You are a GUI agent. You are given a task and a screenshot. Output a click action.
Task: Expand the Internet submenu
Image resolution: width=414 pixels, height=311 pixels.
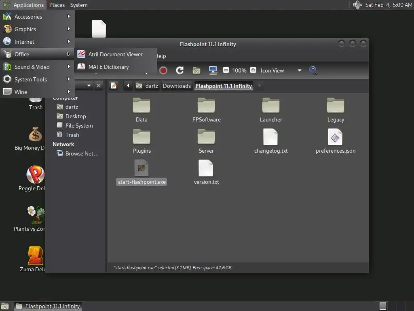pyautogui.click(x=37, y=42)
